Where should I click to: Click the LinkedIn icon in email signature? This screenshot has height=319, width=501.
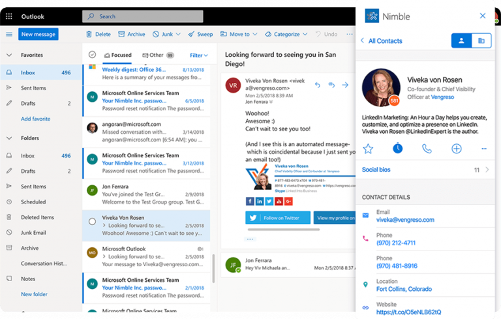pos(260,201)
